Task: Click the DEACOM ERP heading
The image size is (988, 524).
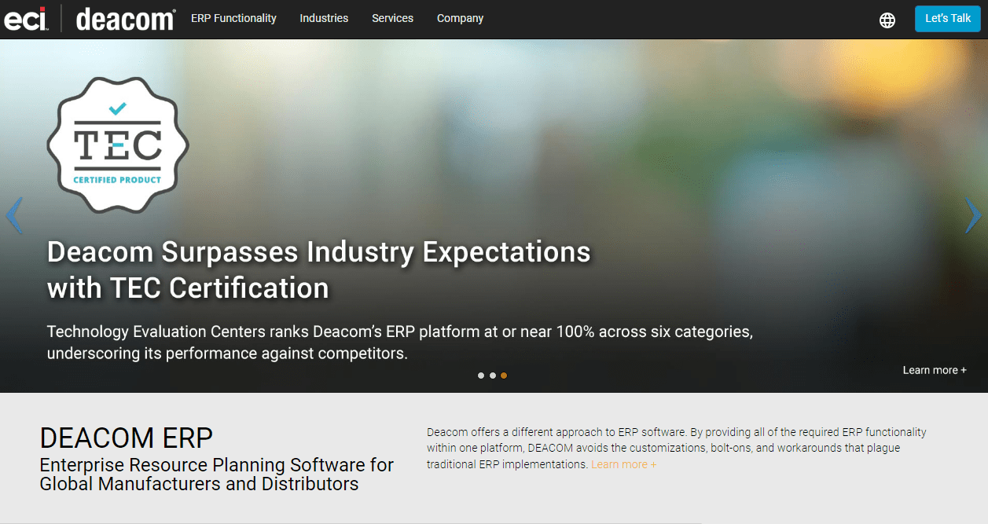Action: [x=126, y=438]
